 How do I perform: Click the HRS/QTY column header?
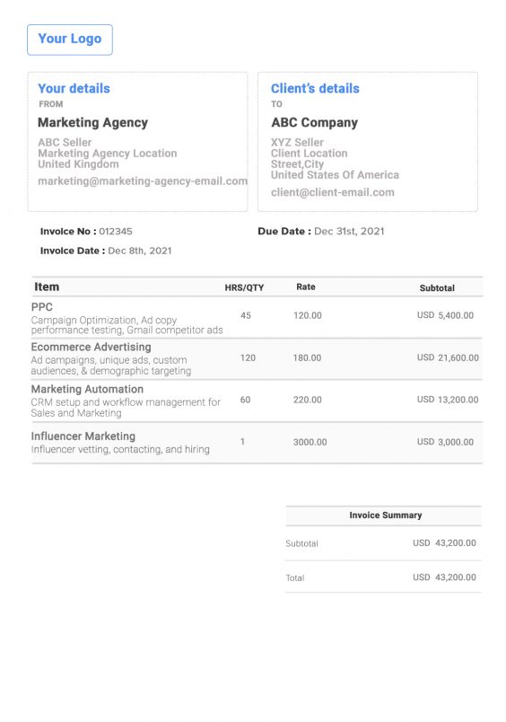pyautogui.click(x=244, y=287)
